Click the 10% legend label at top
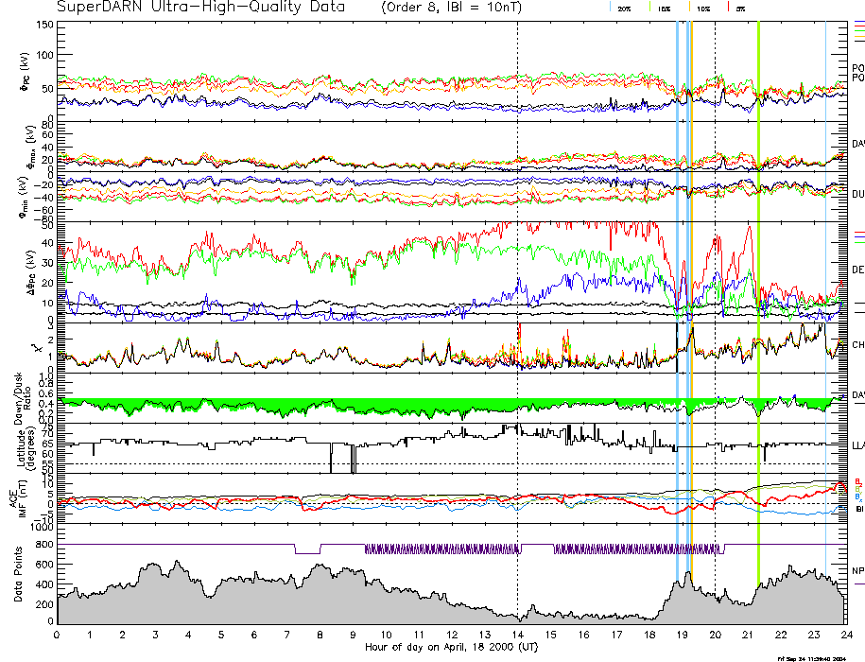The image size is (865, 662). click(x=703, y=8)
